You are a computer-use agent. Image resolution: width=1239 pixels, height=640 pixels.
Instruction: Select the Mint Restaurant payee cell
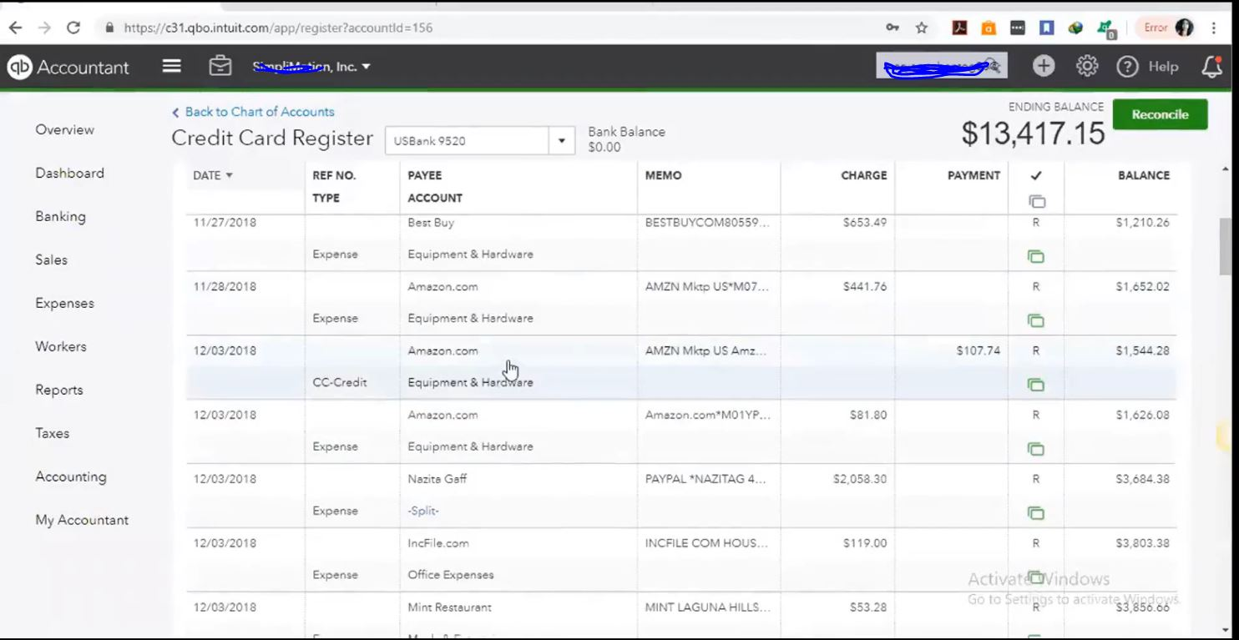click(x=449, y=607)
